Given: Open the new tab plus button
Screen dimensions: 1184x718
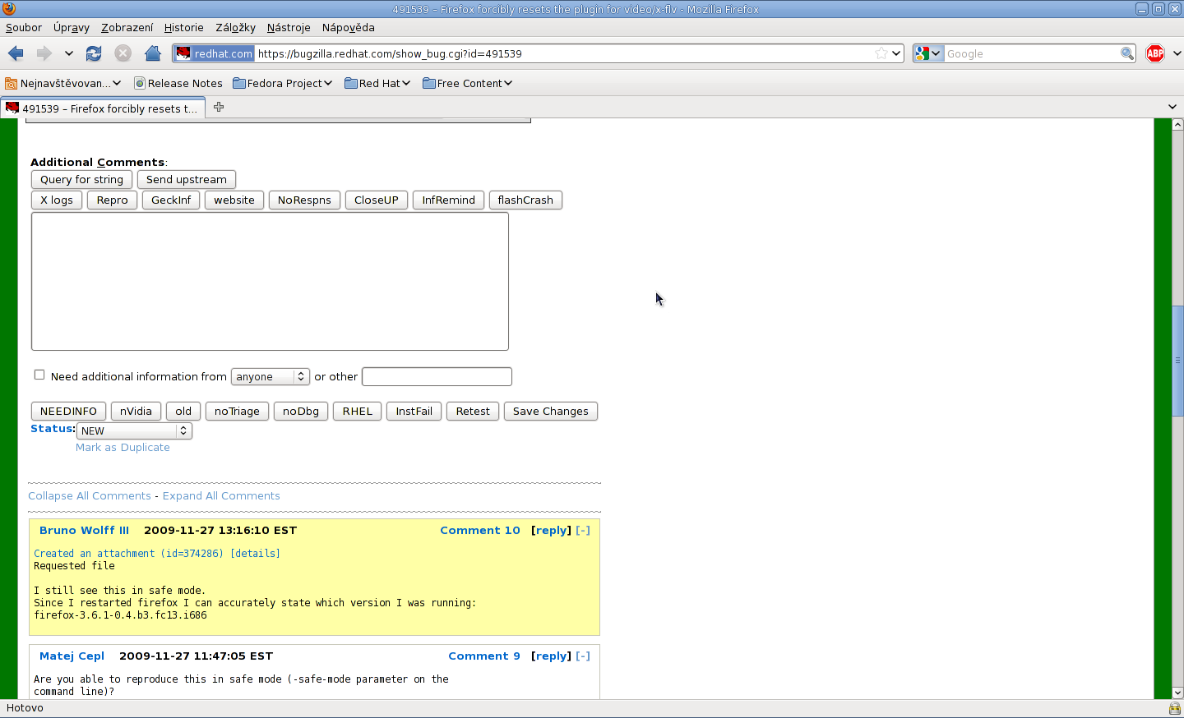Looking at the screenshot, I should (219, 107).
